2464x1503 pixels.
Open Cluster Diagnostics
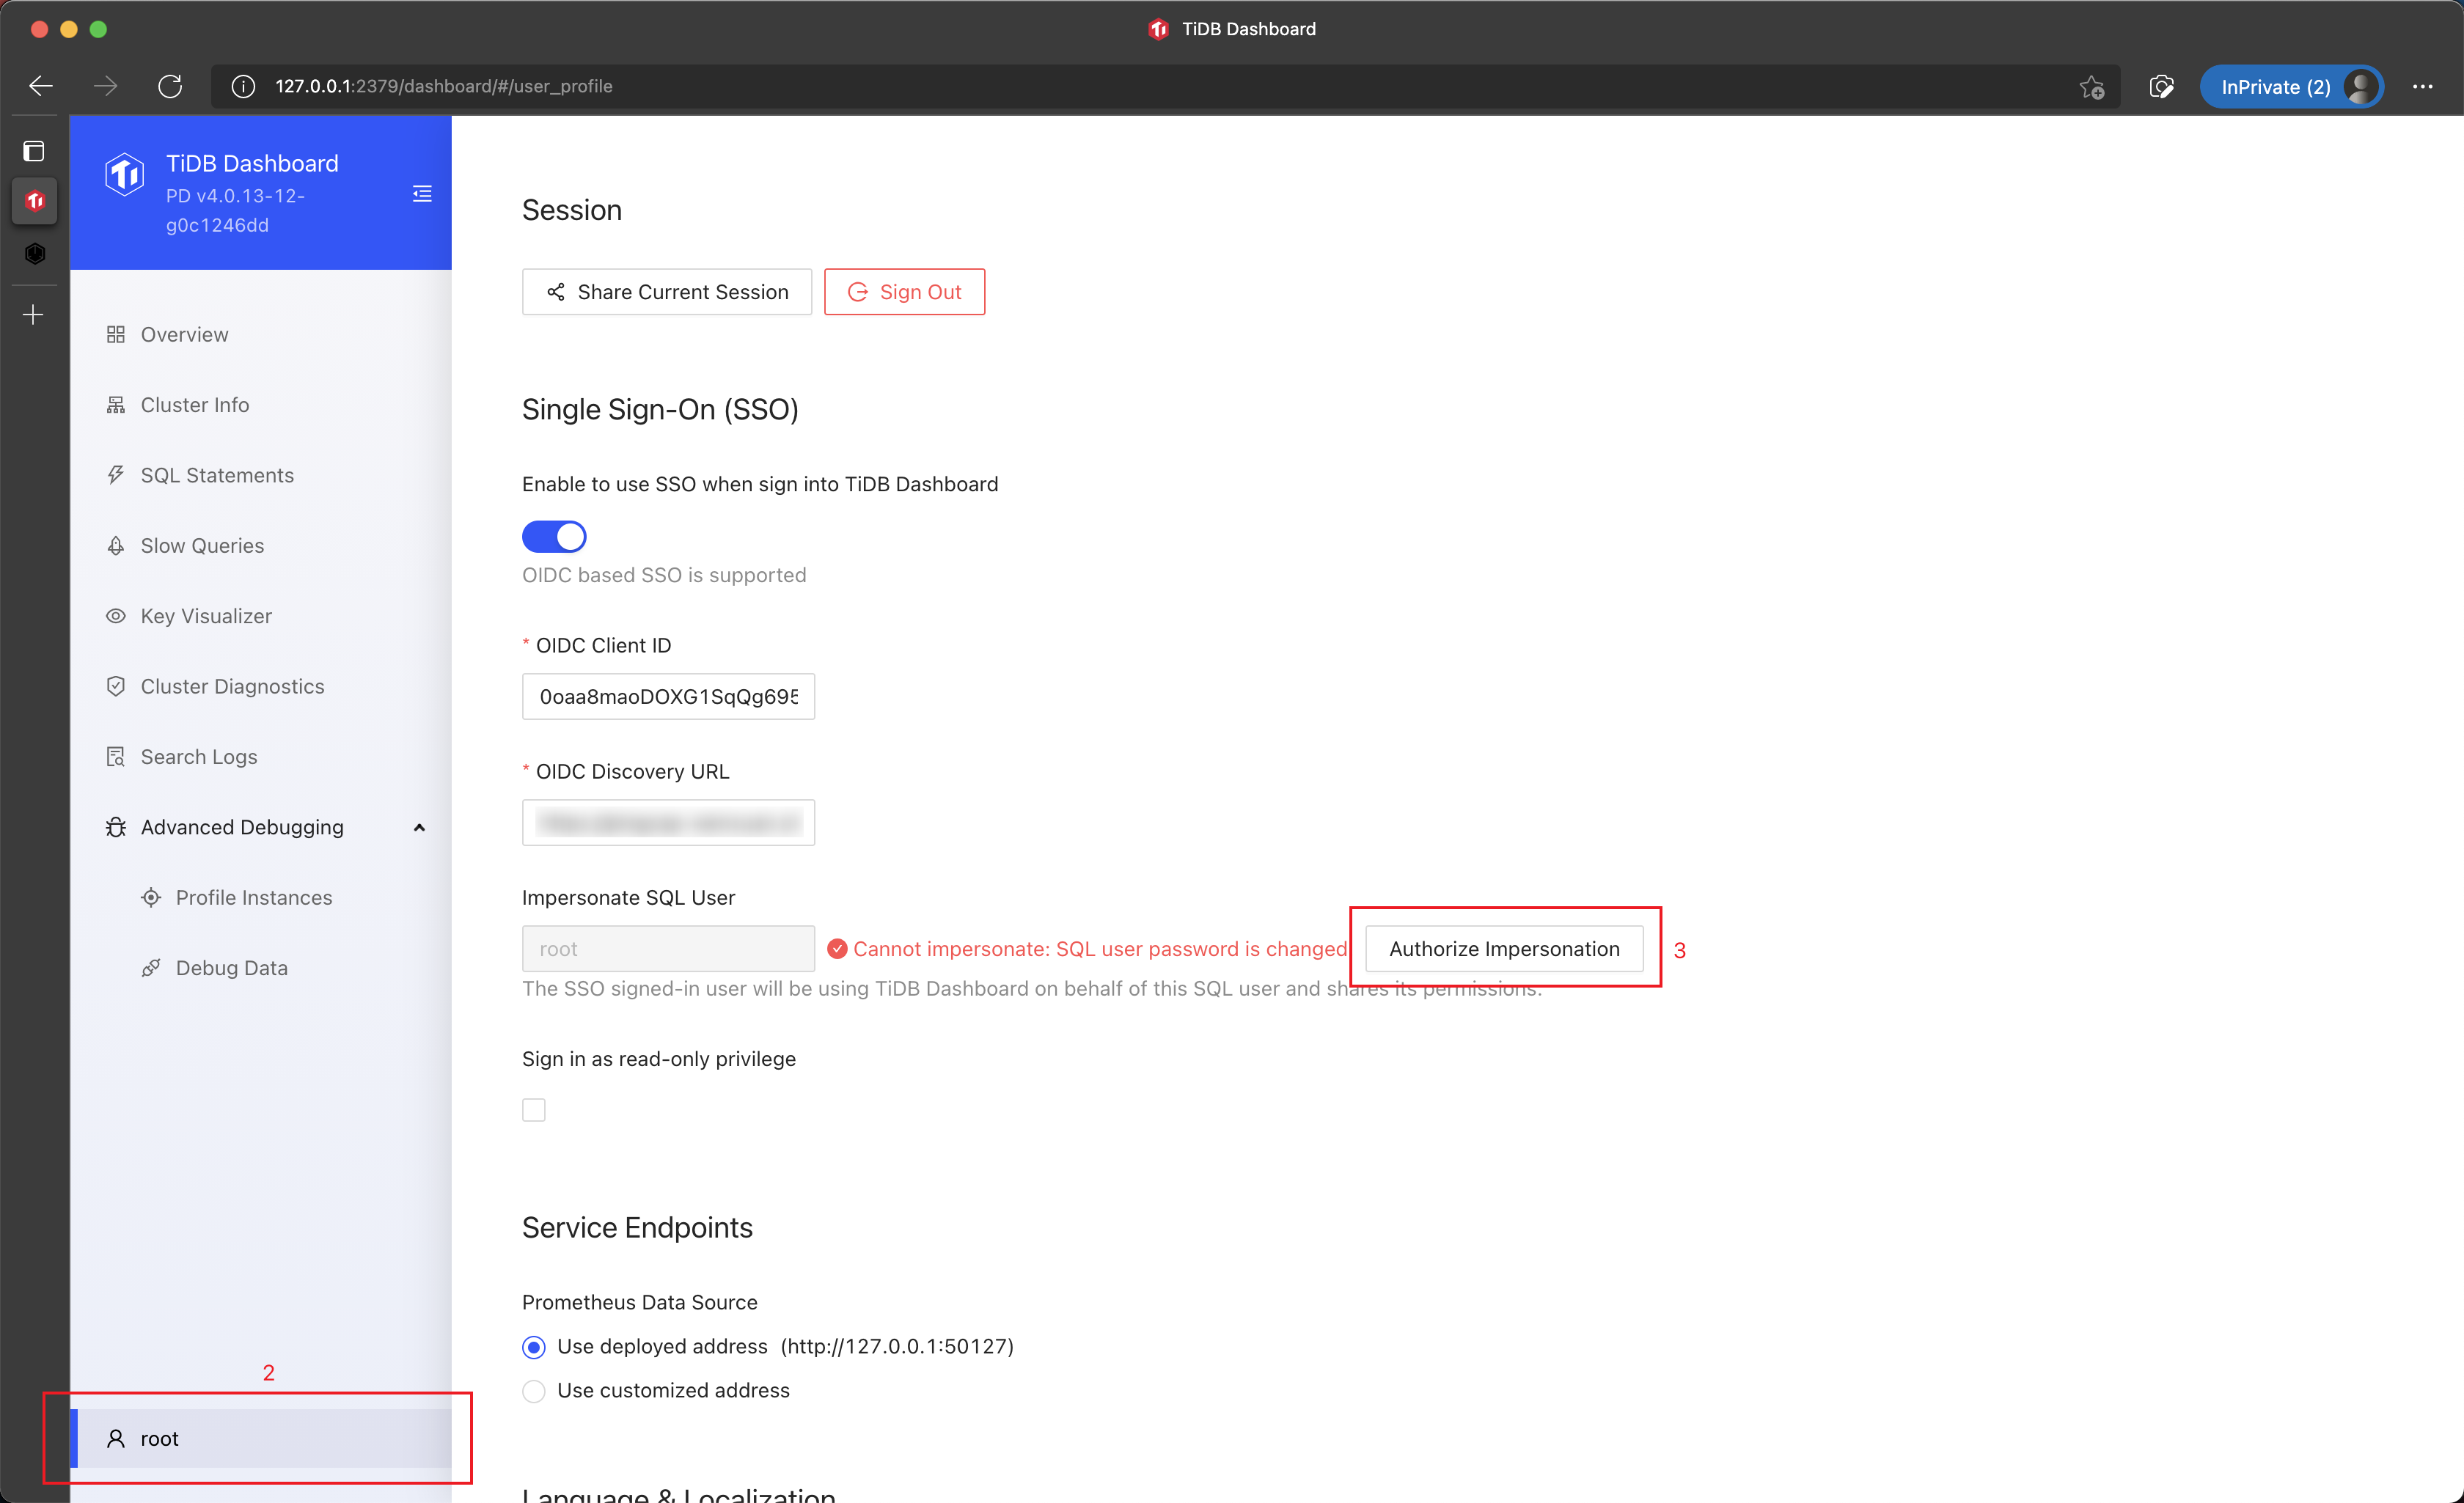[x=232, y=686]
